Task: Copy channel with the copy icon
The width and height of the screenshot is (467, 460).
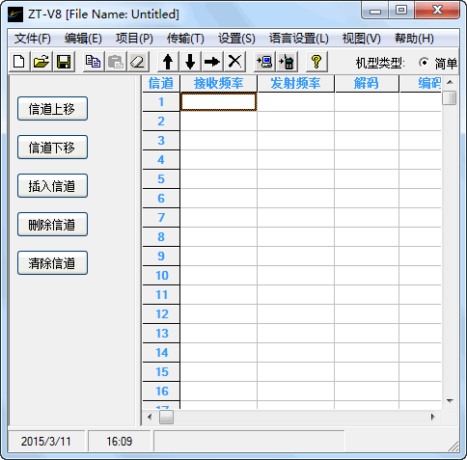Action: (94, 62)
